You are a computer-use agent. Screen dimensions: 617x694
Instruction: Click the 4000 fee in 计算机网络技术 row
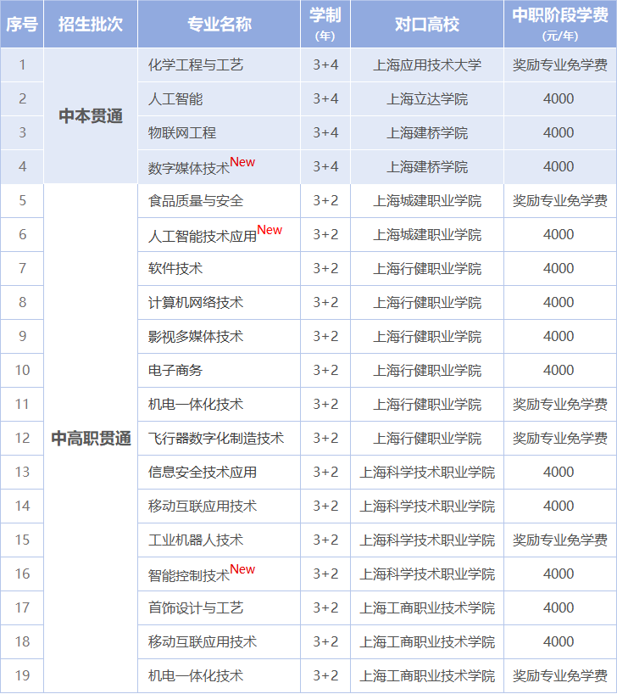coord(560,302)
